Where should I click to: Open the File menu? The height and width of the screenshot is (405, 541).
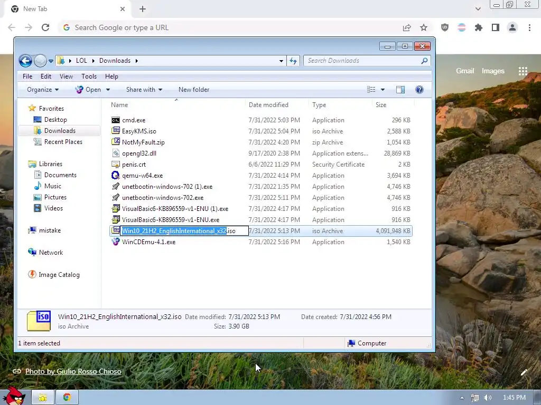[x=27, y=76]
